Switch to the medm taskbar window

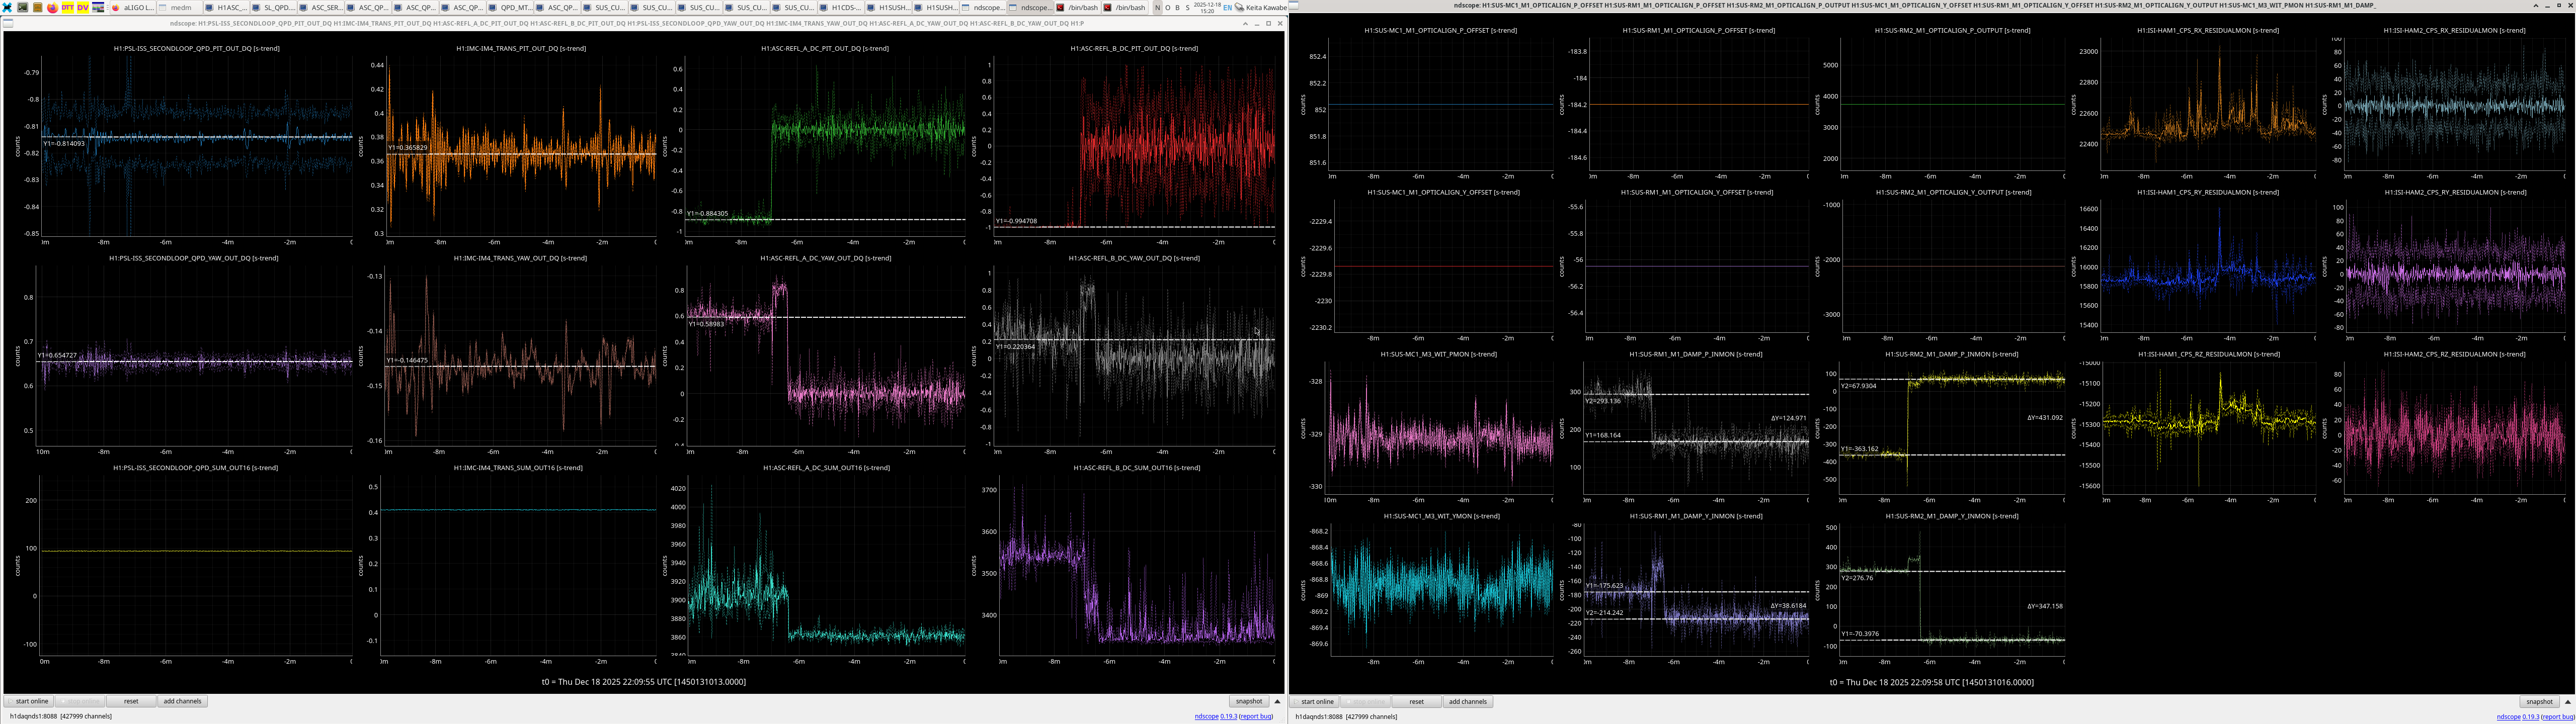click(180, 7)
